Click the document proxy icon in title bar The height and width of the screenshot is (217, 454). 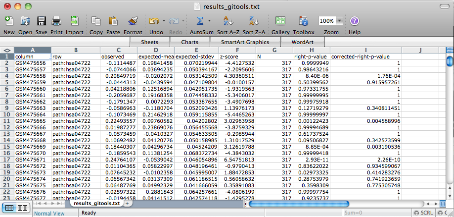[x=197, y=6]
